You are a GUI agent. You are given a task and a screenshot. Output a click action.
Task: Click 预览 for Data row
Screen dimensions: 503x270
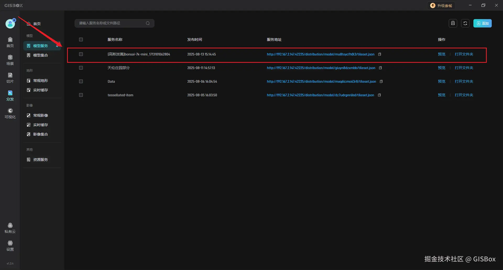(x=441, y=81)
